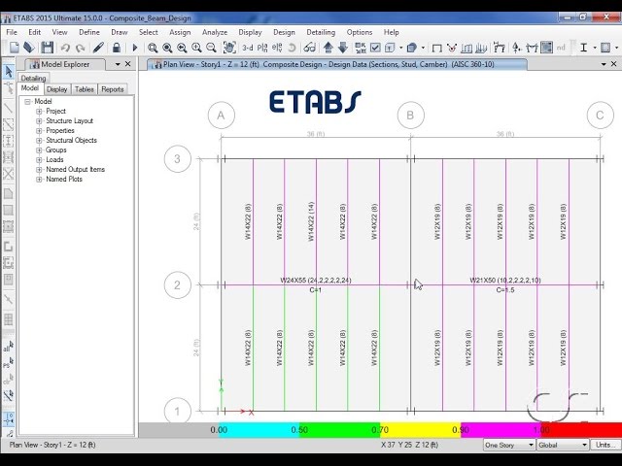Select the pointer selection tool in left toolbar
Screen dimensions: 622x466
click(9, 72)
